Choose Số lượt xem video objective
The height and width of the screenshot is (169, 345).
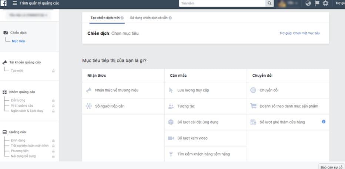click(206, 138)
